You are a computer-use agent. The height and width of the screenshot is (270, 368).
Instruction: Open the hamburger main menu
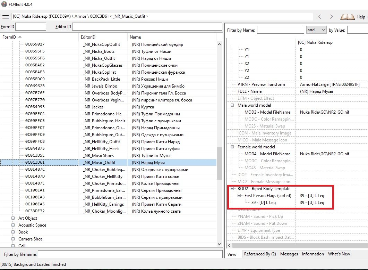[x=5, y=17]
